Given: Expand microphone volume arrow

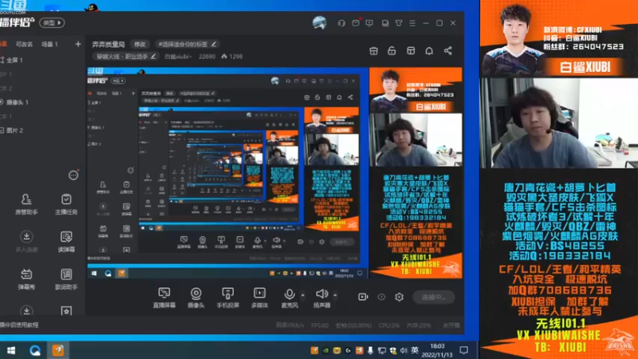Looking at the screenshot, I should pos(302,295).
